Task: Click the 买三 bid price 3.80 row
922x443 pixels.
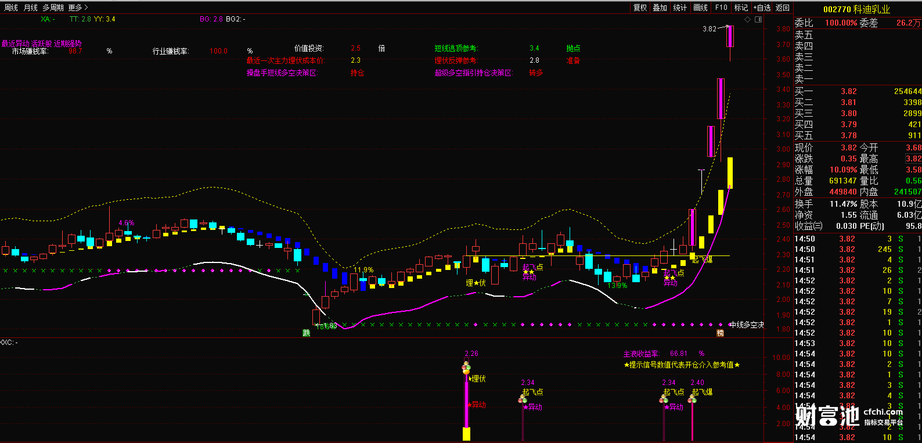Action: (x=858, y=113)
